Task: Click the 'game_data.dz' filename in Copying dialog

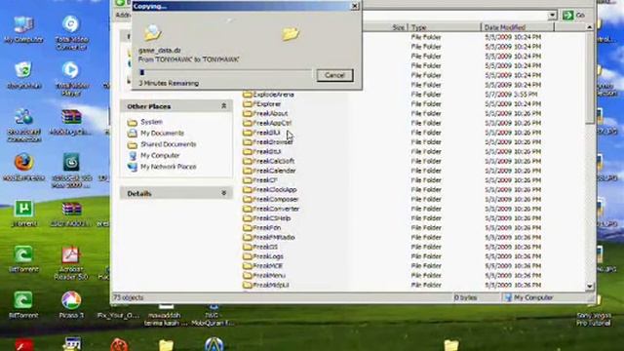Action: tap(160, 51)
